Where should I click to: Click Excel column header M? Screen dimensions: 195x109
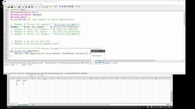91,78
